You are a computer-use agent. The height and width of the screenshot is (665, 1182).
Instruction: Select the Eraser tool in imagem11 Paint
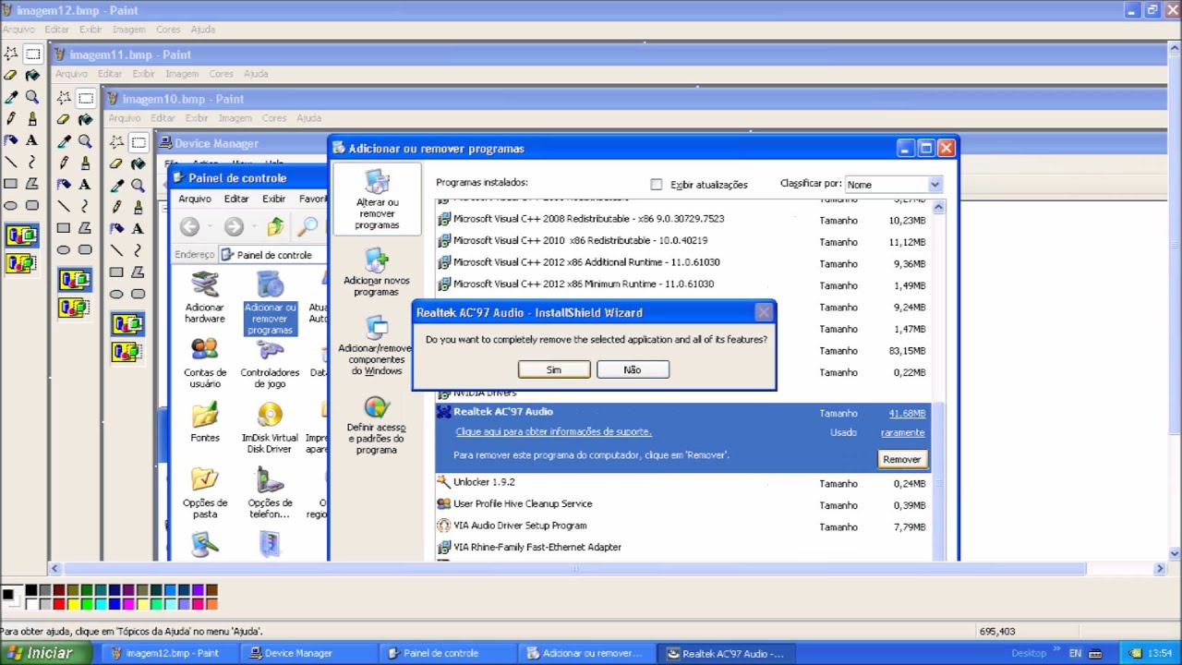pos(64,119)
